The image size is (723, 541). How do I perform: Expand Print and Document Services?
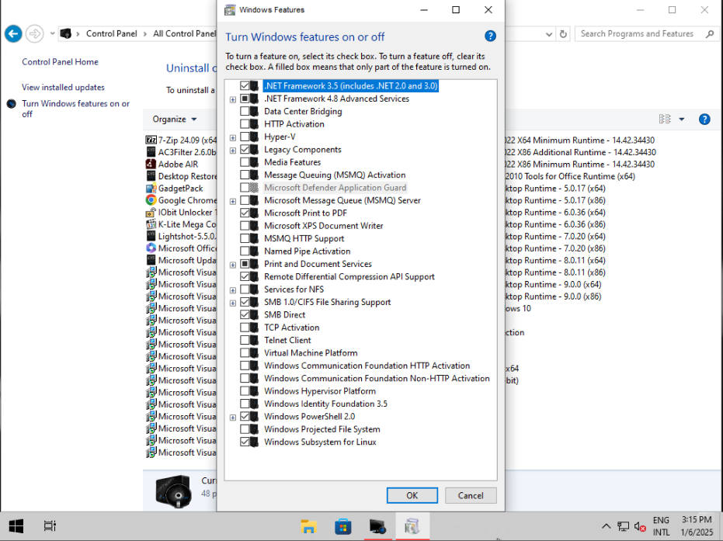click(x=233, y=265)
